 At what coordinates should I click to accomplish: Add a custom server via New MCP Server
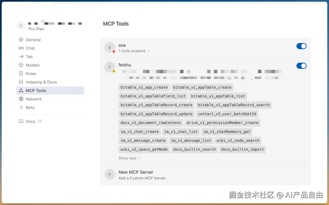[136, 172]
